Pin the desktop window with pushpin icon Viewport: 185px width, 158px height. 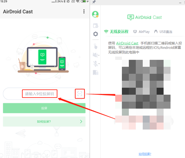(94, 2)
